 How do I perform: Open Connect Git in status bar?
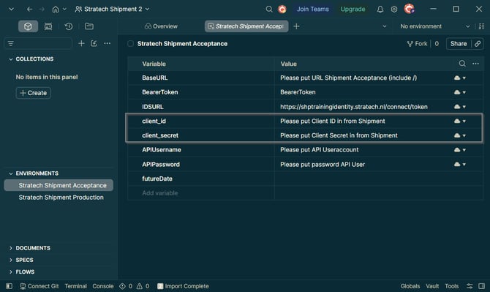[39, 286]
